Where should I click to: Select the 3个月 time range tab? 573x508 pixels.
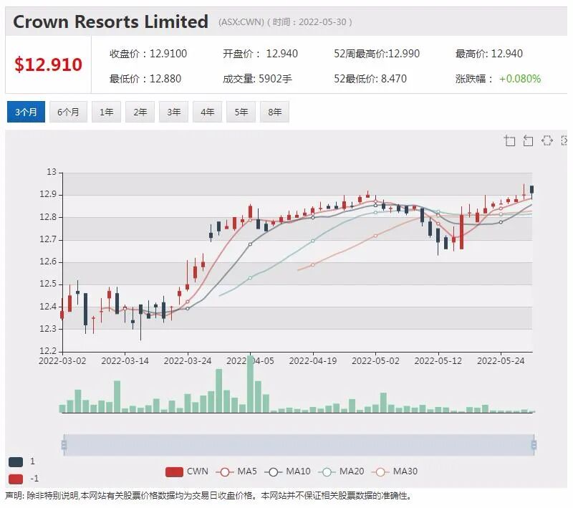tap(26, 112)
